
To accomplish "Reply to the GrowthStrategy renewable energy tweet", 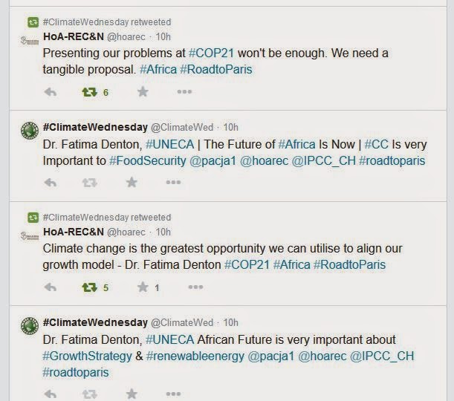I will point(51,393).
